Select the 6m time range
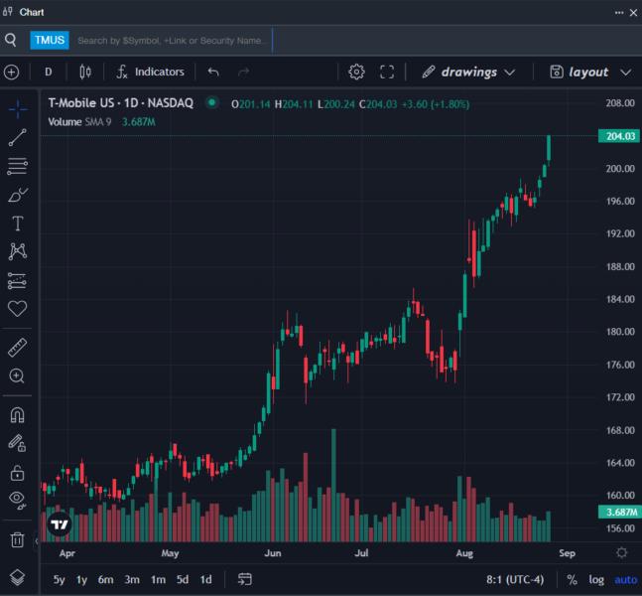The image size is (642, 596). 105,579
